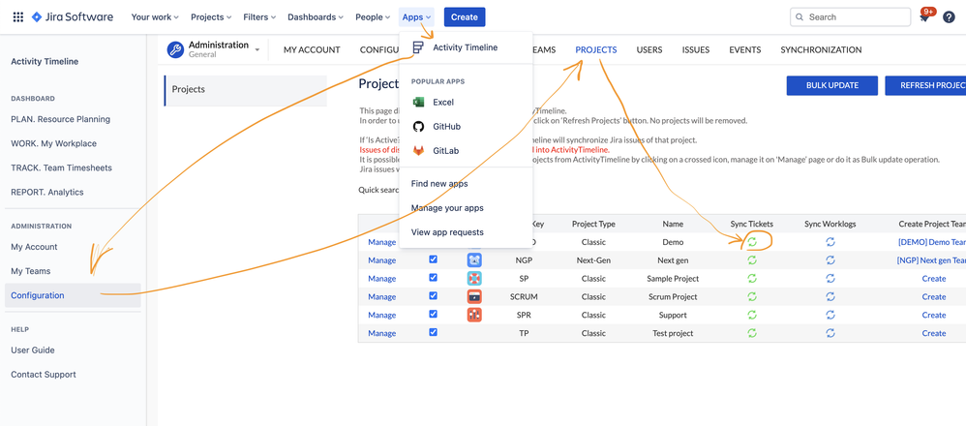Sync worklogs for the Next gen project
Image resolution: width=966 pixels, height=426 pixels.
(x=830, y=260)
